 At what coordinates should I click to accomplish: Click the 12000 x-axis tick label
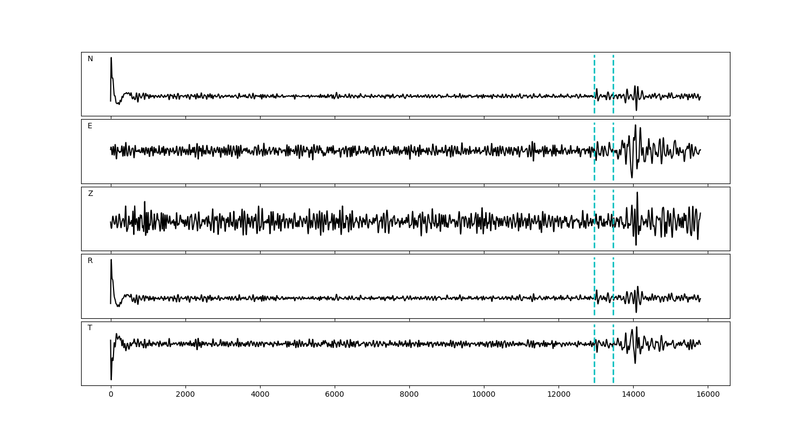559,395
